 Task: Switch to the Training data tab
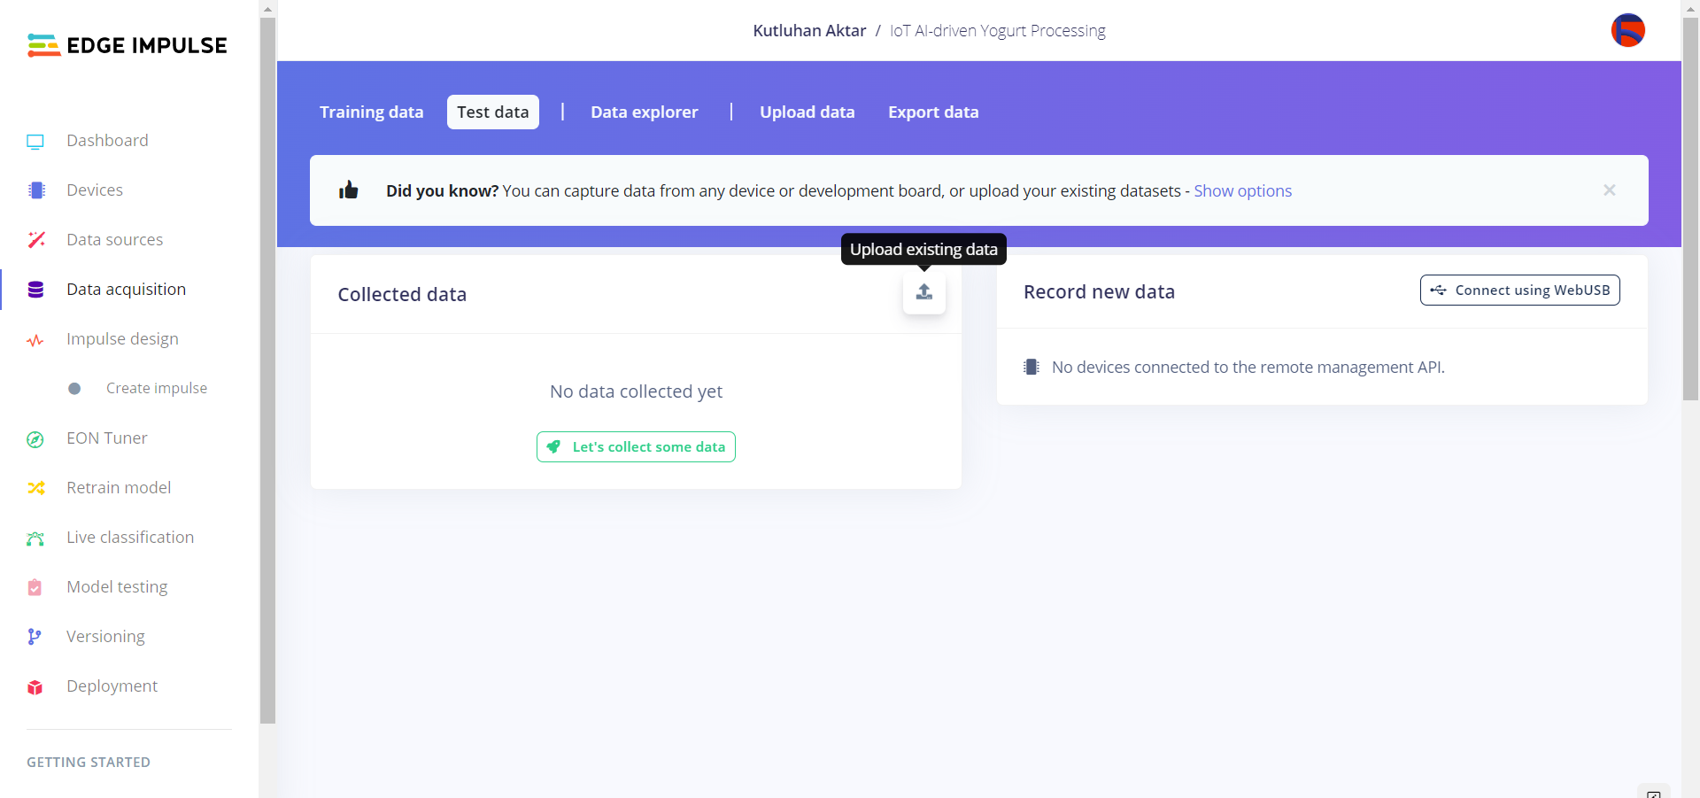click(x=371, y=112)
